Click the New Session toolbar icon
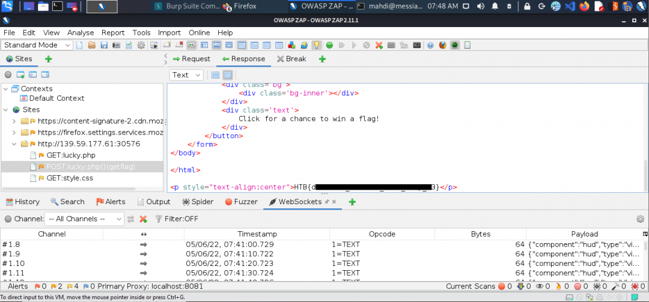Image resolution: width=649 pixels, height=302 pixels. pyautogui.click(x=79, y=45)
